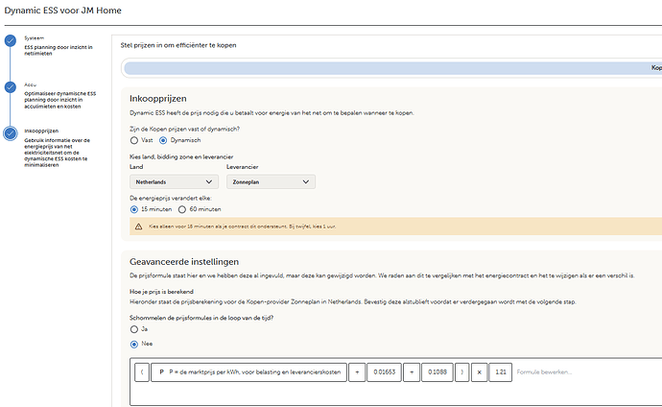Select Nee for fluctuating price formulas
Viewport: 662px width, 407px height.
[134, 344]
